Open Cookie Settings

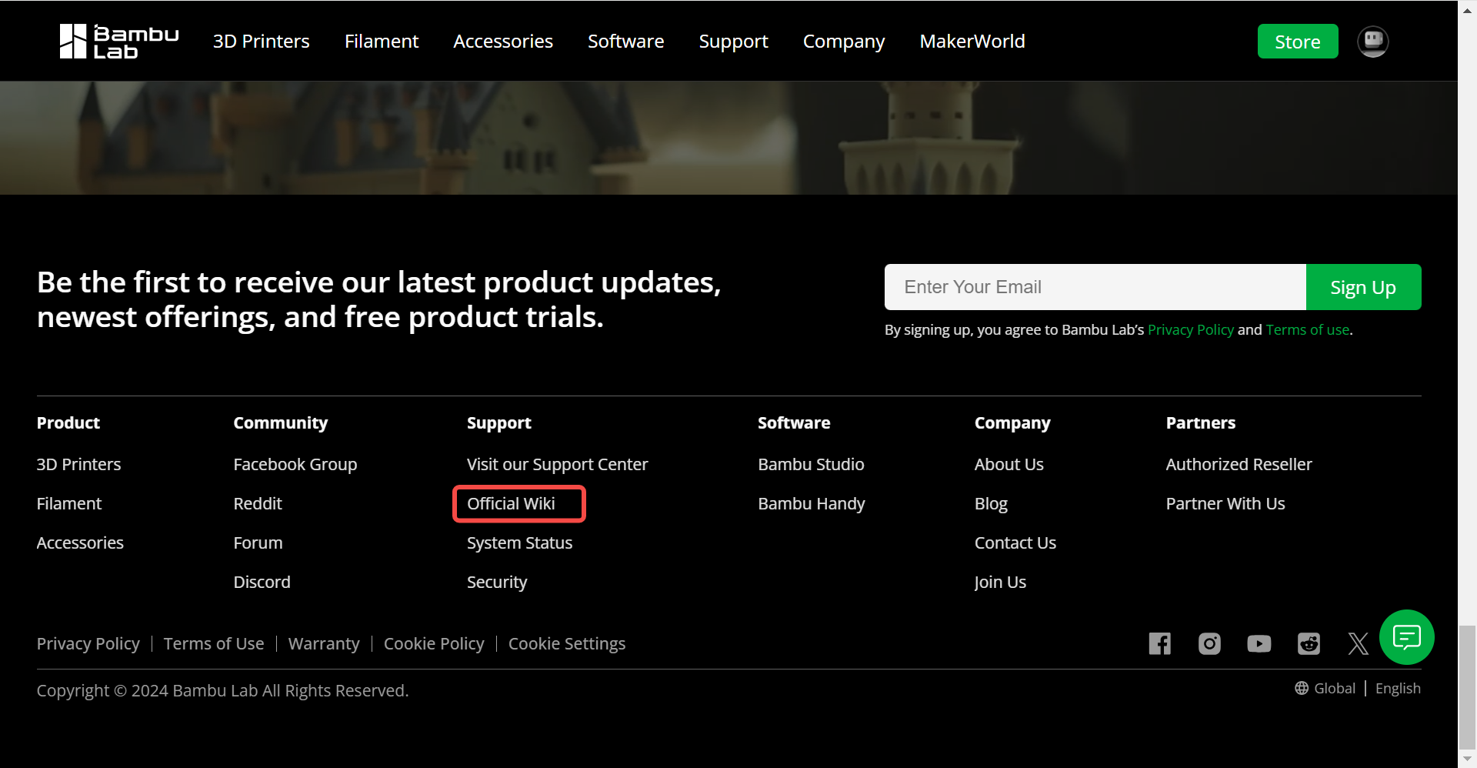click(567, 643)
